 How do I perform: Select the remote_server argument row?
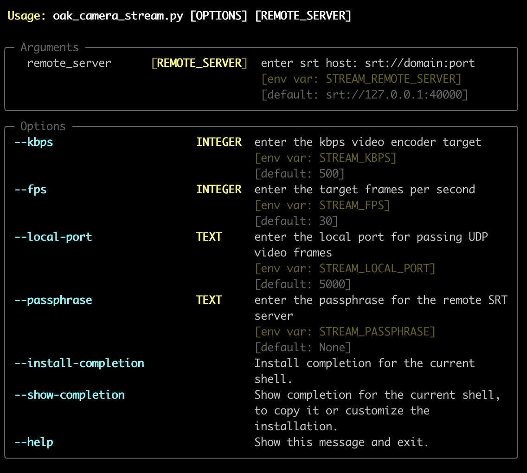(x=68, y=63)
